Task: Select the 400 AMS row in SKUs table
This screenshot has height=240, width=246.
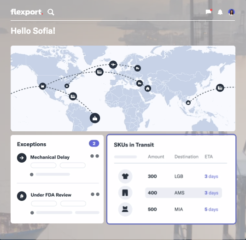Action: [x=183, y=193]
